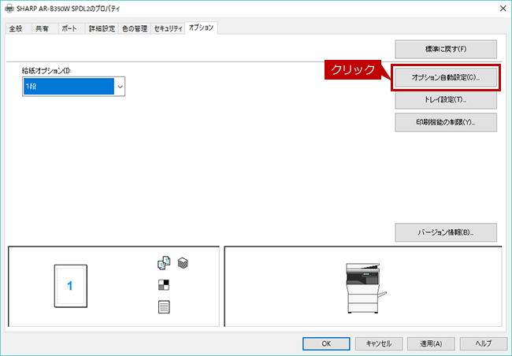Click the copier machine image

coord(365,288)
